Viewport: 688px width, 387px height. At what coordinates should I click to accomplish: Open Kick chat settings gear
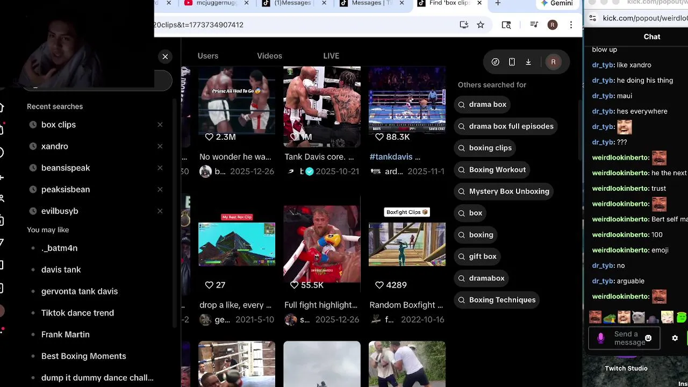click(x=675, y=338)
